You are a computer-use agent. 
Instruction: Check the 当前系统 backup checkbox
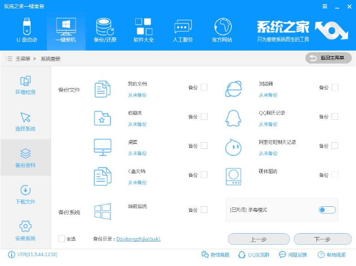[x=204, y=210]
